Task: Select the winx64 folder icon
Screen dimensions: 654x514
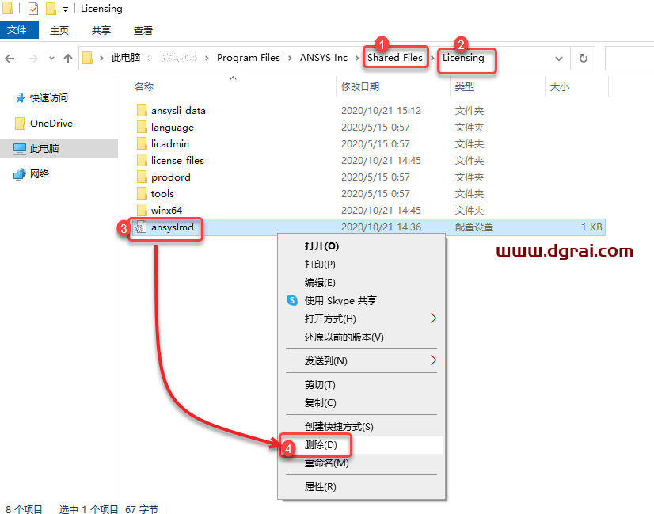Action: tap(142, 211)
